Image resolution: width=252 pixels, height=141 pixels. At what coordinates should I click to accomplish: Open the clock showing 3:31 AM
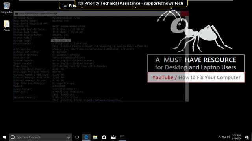pyautogui.click(x=236, y=137)
